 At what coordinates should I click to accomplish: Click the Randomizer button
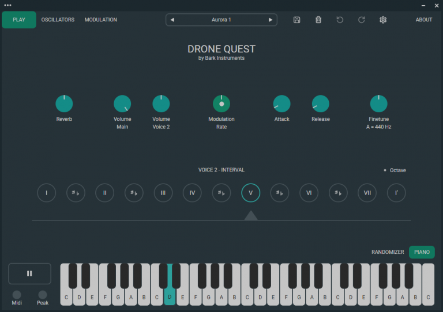pos(388,252)
